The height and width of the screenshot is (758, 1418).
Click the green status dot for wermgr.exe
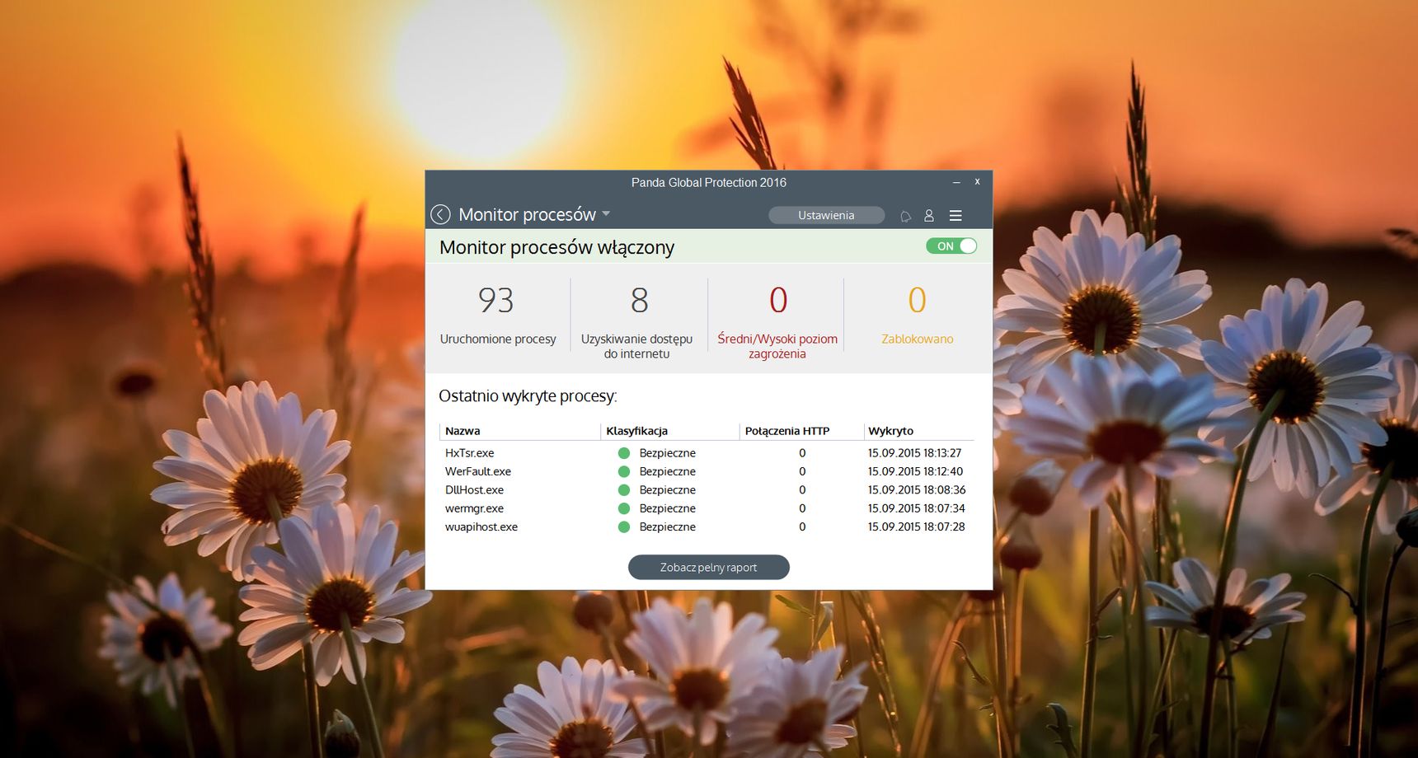coord(624,508)
